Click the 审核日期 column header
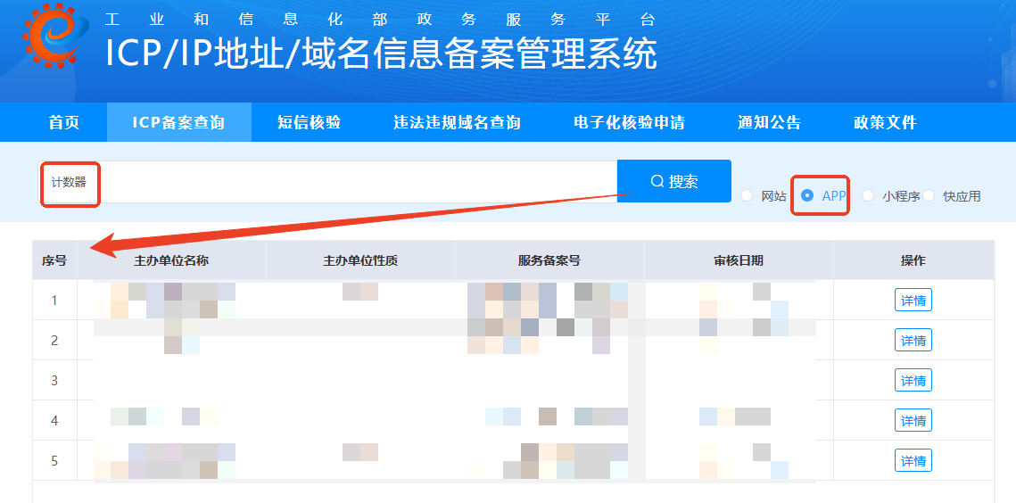 [x=739, y=260]
